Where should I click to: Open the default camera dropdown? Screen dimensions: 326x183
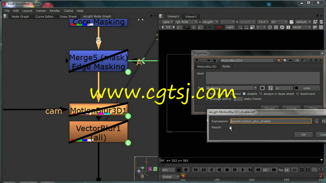[x=303, y=22]
